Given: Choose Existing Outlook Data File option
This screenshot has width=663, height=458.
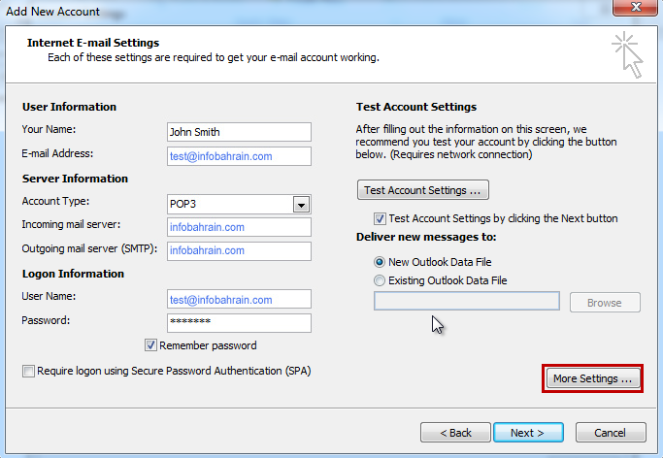Looking at the screenshot, I should (380, 280).
